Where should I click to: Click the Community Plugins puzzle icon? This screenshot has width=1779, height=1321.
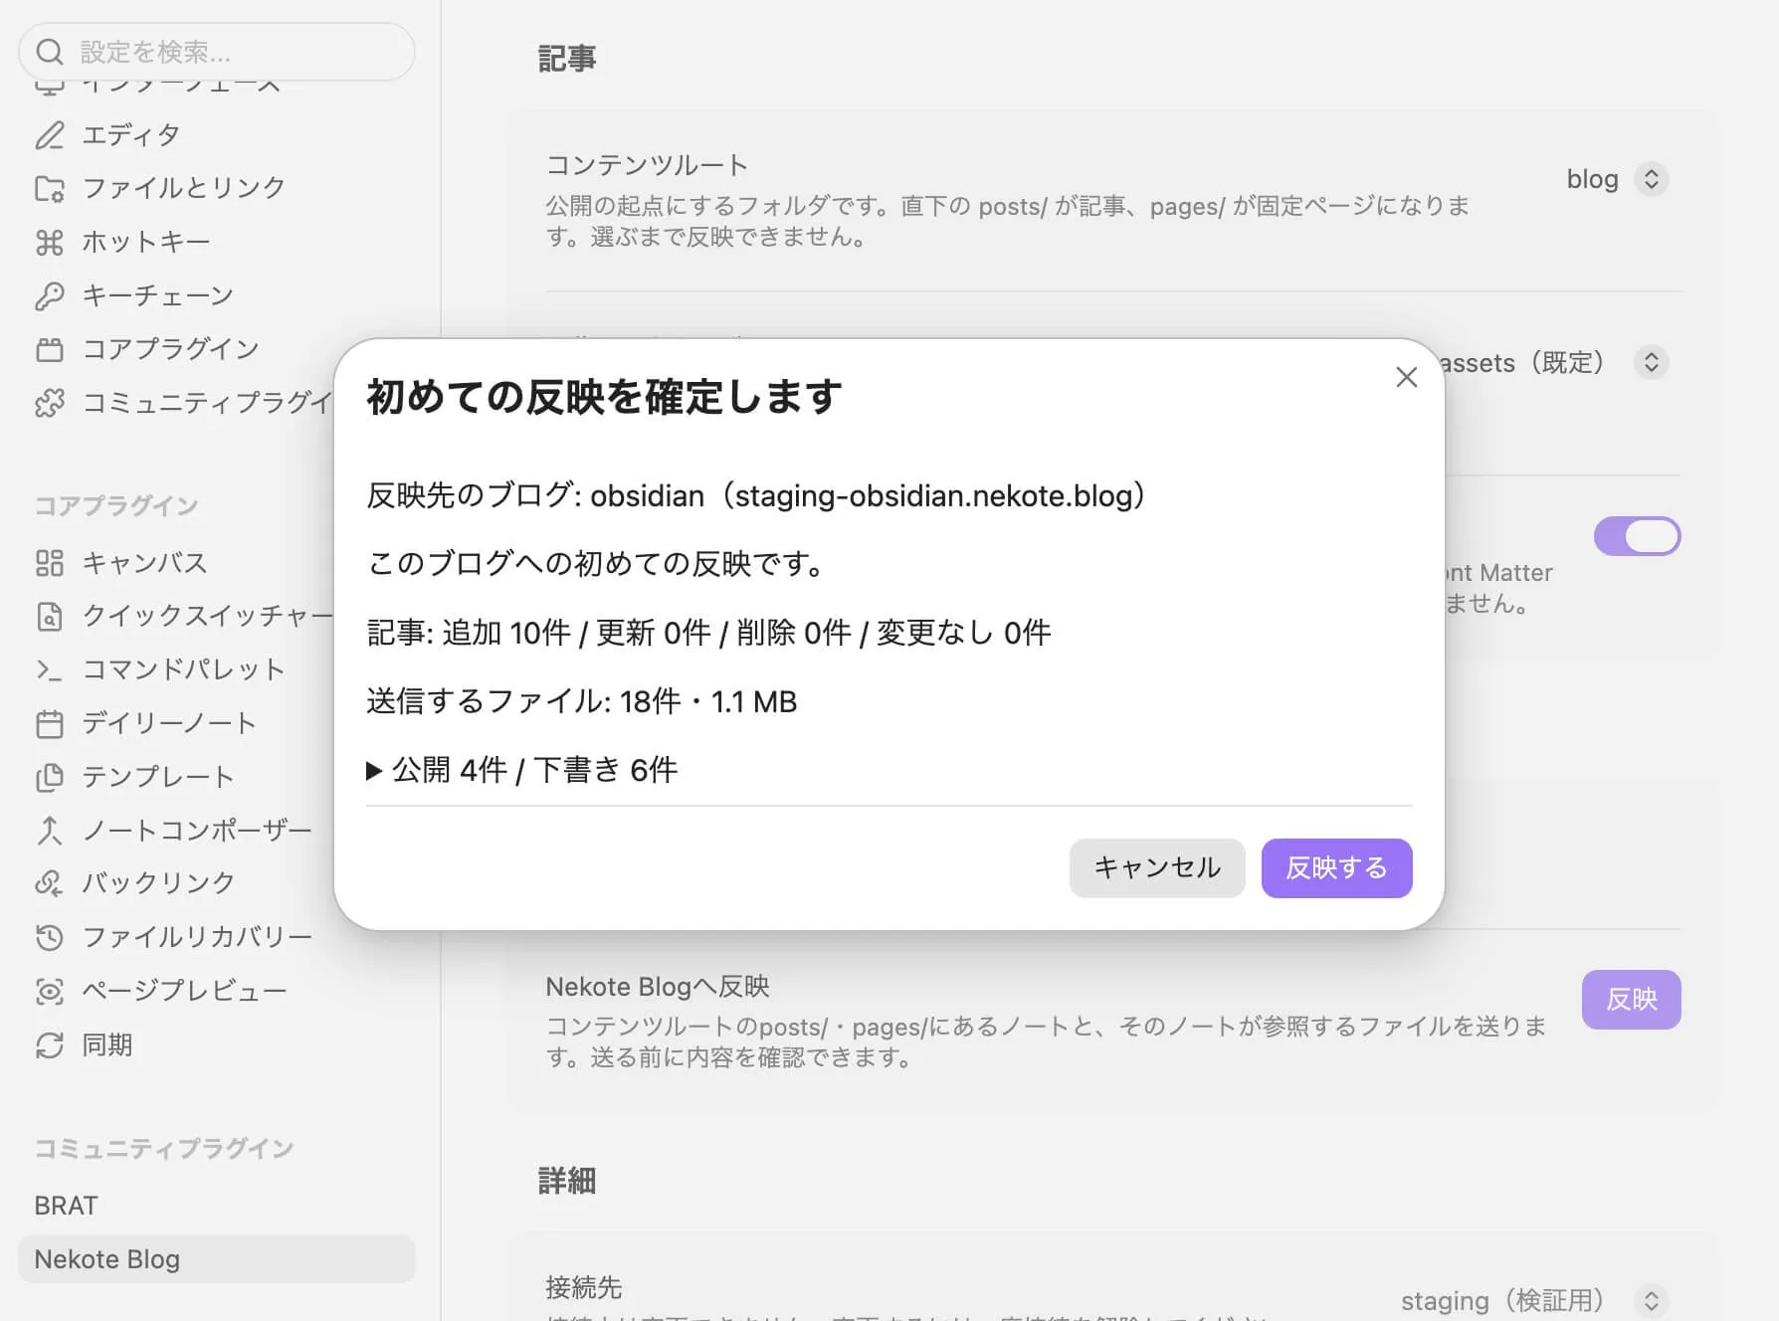[50, 403]
